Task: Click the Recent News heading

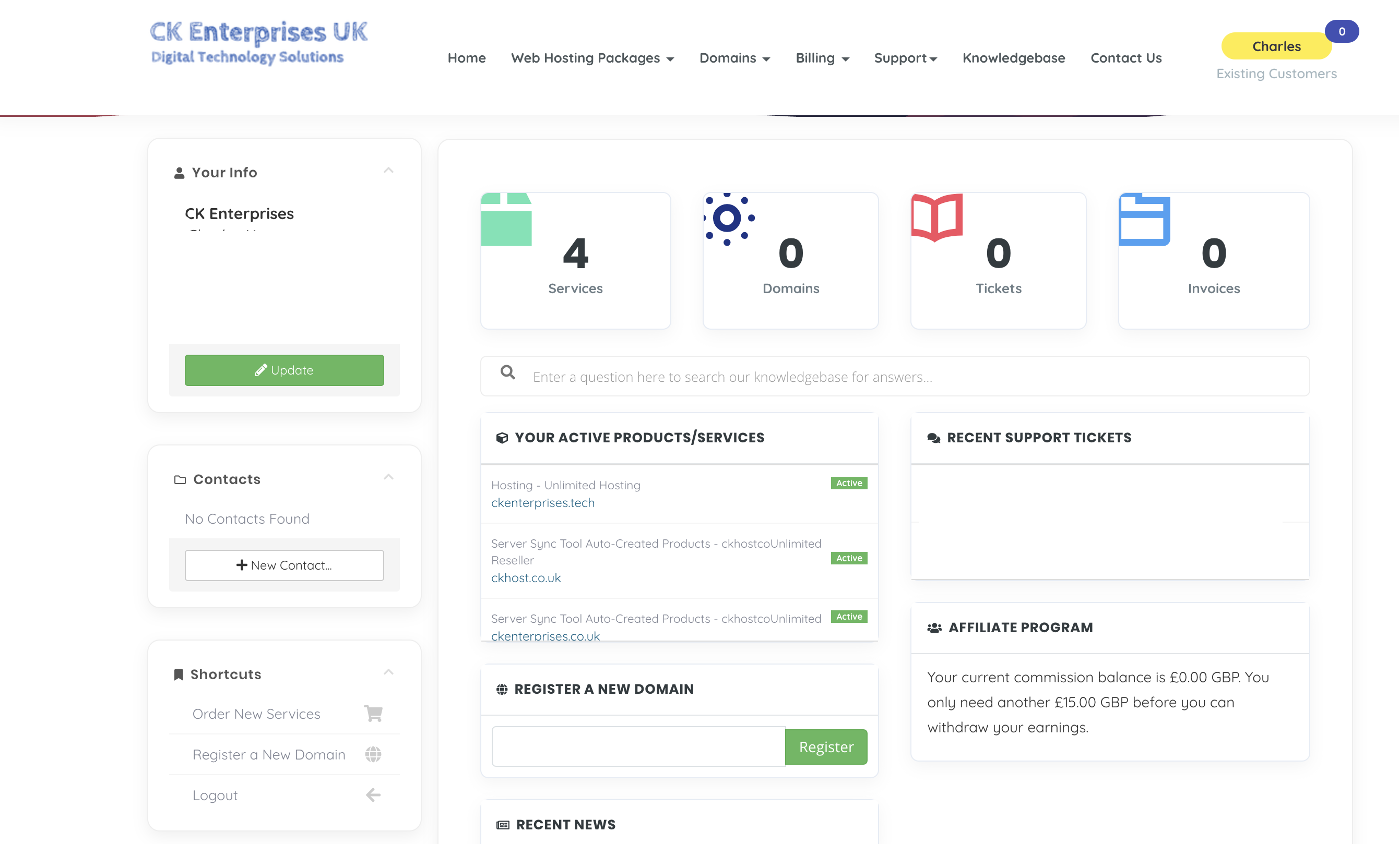Action: pos(565,825)
